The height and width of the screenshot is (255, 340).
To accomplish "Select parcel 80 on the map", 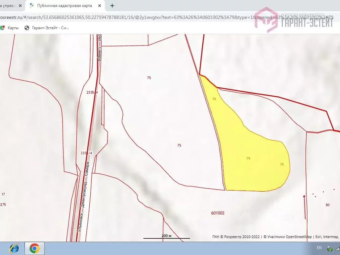I will tap(327, 205).
